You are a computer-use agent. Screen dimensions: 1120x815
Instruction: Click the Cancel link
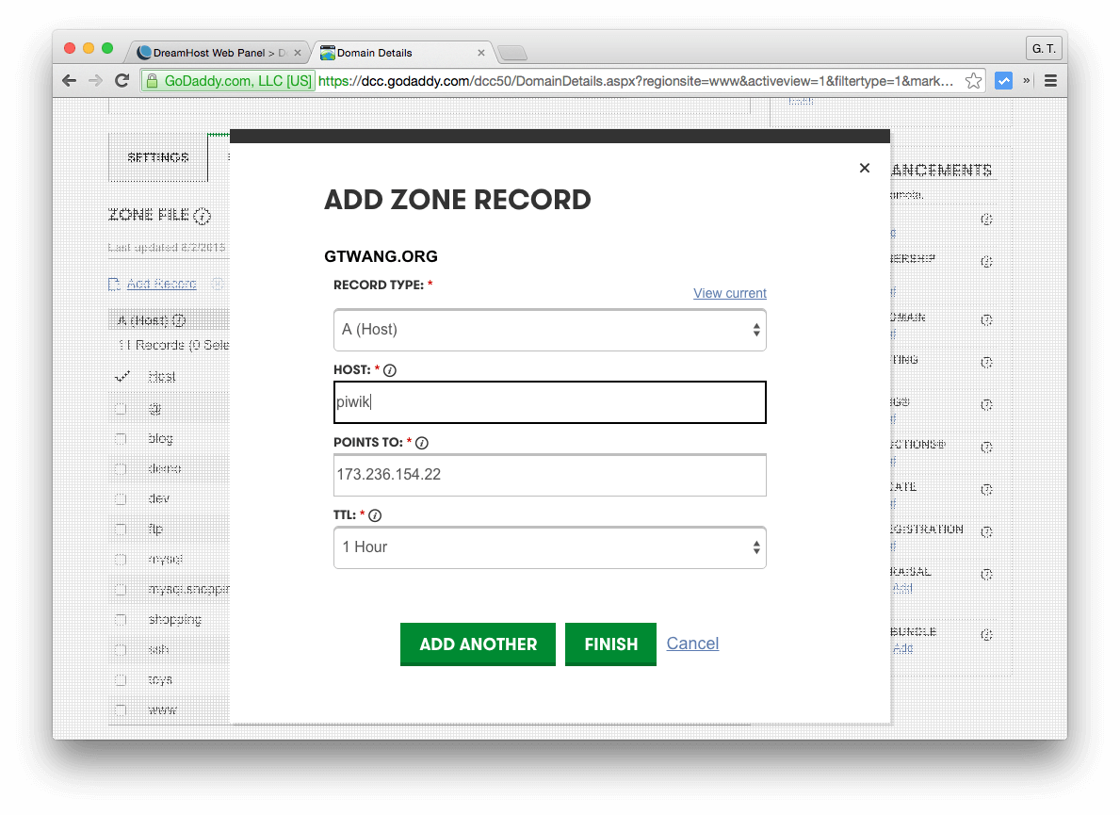(x=692, y=644)
